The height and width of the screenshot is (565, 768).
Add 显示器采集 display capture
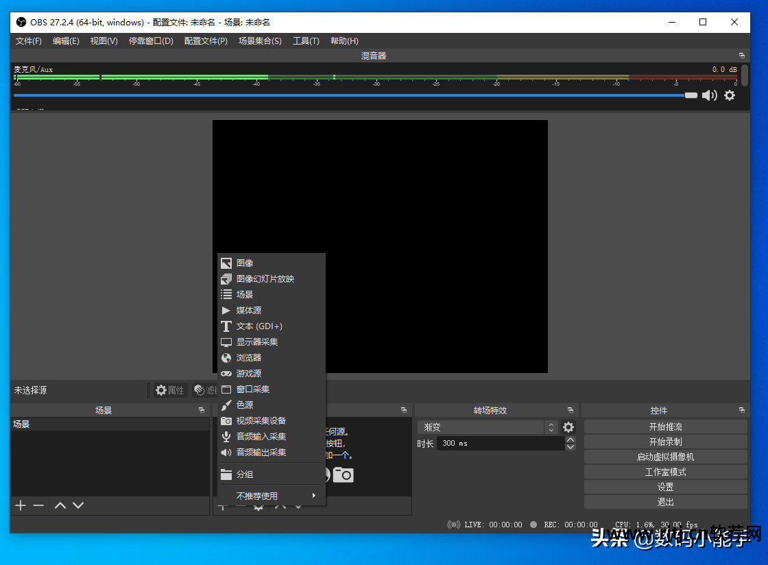[272, 341]
